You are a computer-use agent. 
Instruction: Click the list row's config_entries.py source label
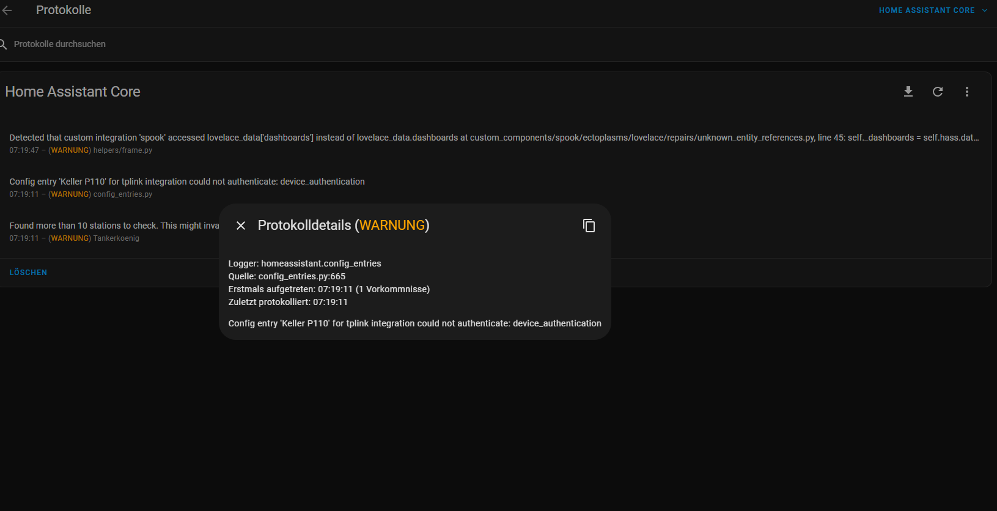(x=123, y=194)
